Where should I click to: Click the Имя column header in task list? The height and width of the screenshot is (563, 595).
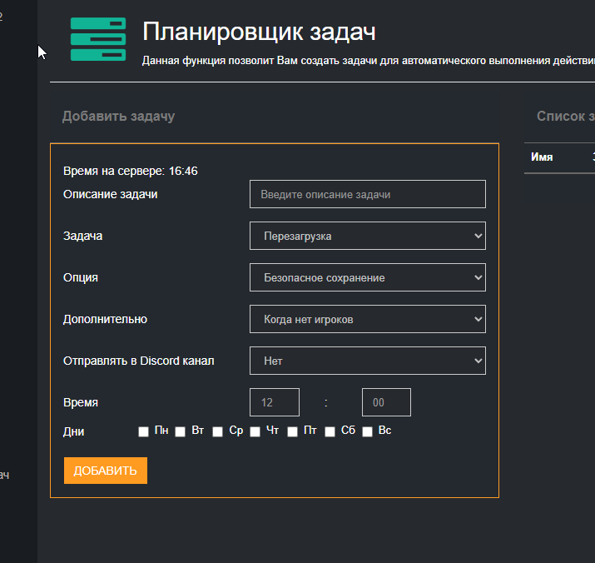click(542, 157)
